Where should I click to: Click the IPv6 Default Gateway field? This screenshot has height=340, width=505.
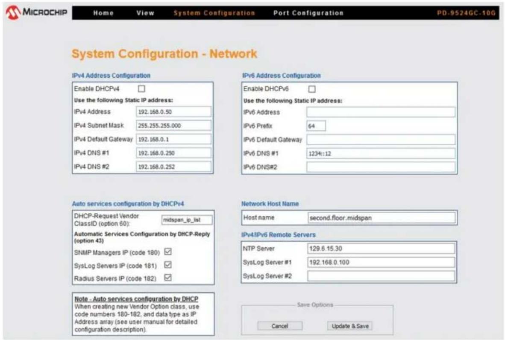(x=381, y=139)
